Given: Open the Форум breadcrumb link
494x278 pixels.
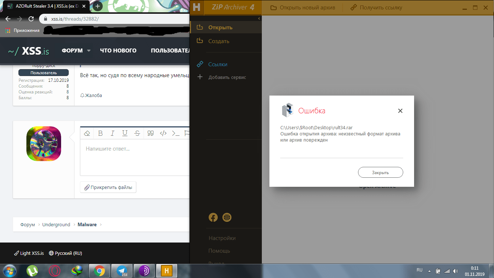Looking at the screenshot, I should click(x=28, y=225).
